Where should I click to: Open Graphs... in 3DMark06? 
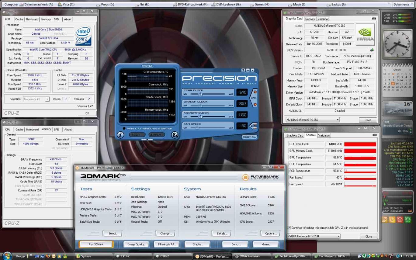coord(198,244)
